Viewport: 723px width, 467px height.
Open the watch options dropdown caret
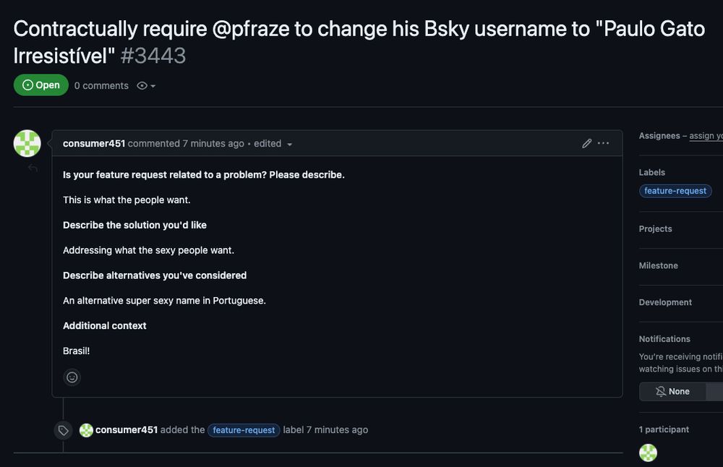pyautogui.click(x=153, y=85)
